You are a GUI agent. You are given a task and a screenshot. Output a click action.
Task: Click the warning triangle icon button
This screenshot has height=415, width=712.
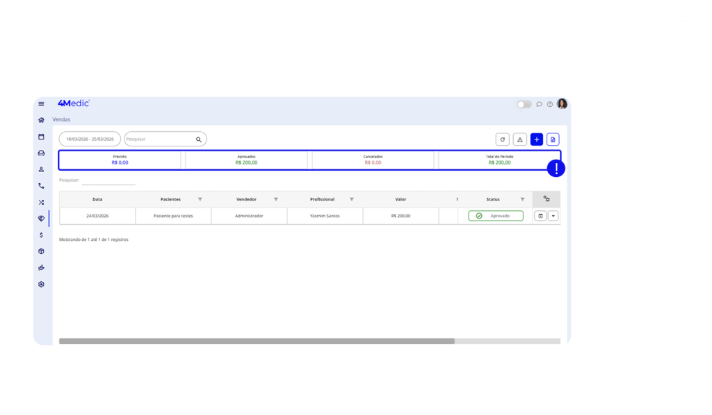tap(519, 139)
